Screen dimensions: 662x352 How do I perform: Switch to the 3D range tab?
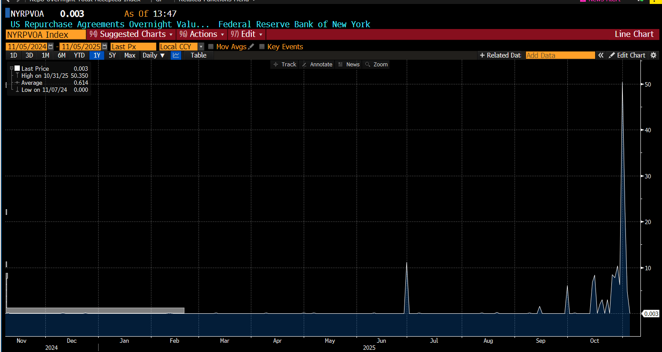(29, 55)
